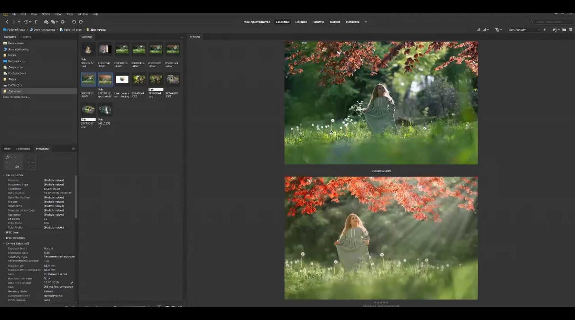575x320 pixels.
Task: Collapse the Camera Data (Exif) section
Action: (x=4, y=244)
